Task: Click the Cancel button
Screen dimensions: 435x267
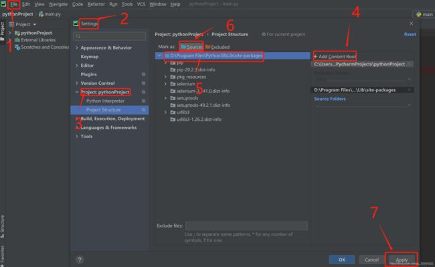Action: pos(371,260)
